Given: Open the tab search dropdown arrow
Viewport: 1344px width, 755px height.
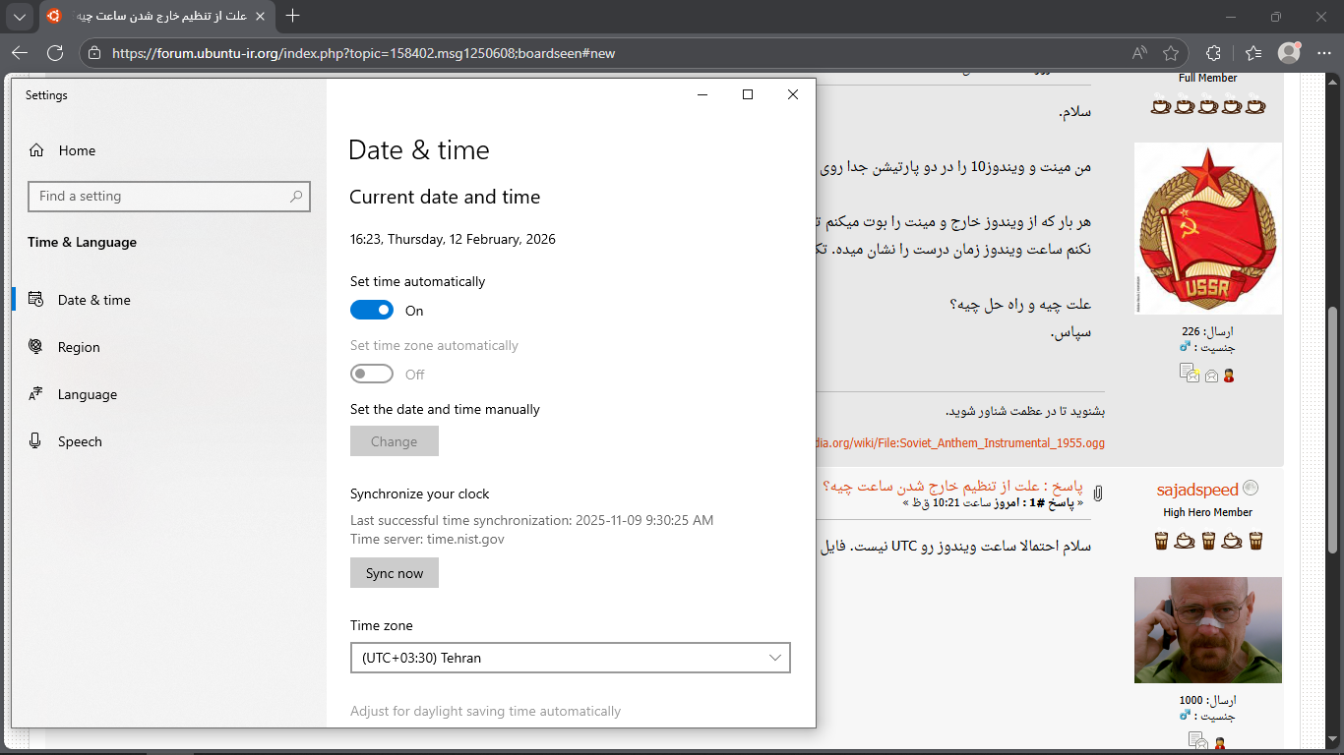Looking at the screenshot, I should [20, 17].
